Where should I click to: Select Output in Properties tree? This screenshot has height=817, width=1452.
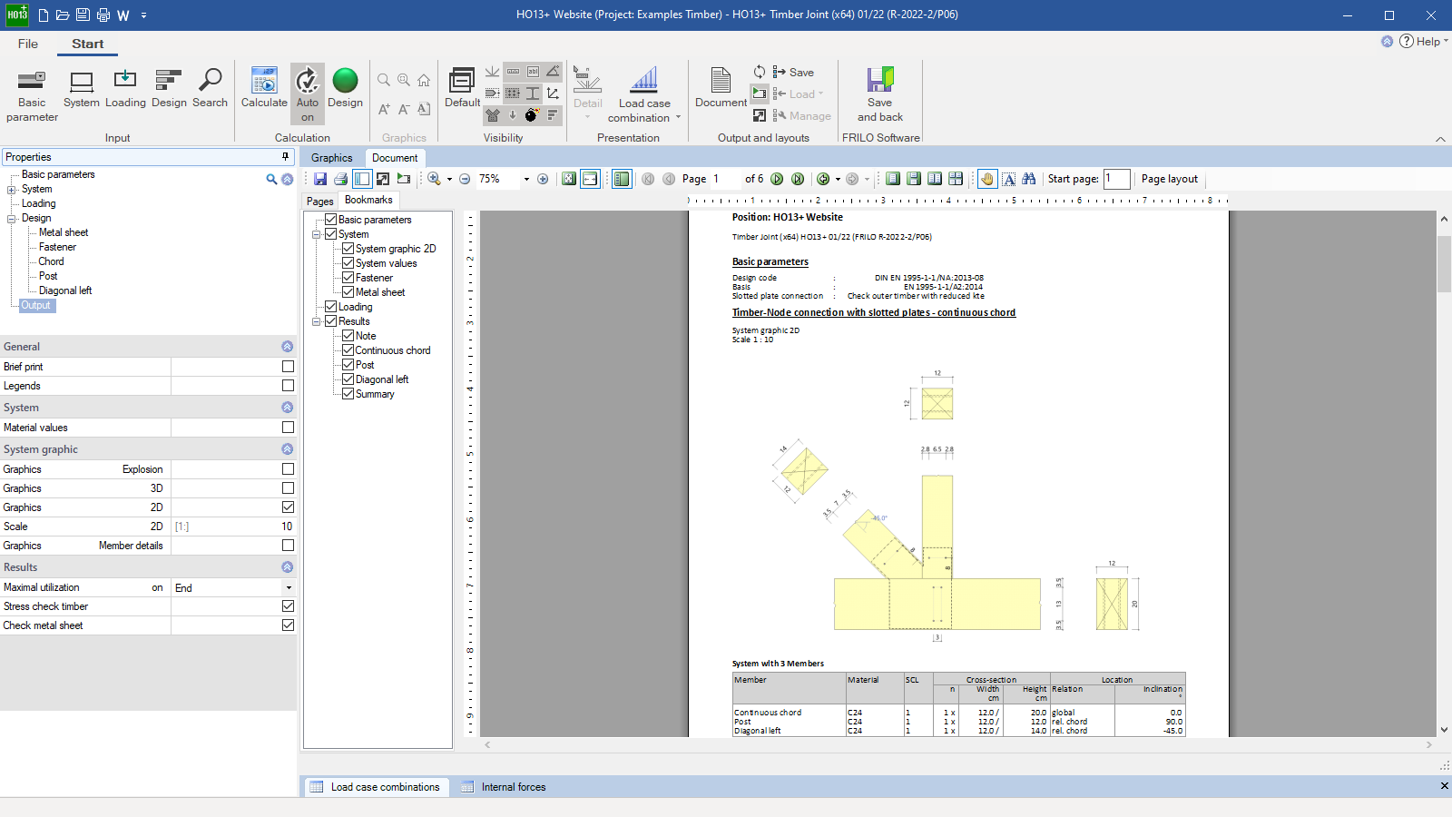(x=36, y=306)
